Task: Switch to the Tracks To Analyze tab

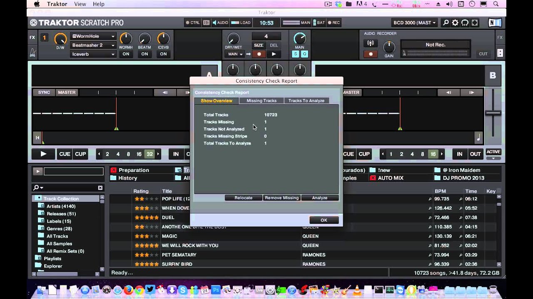Action: [x=306, y=100]
